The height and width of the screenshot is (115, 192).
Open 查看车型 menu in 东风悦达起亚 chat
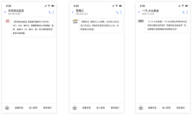pyautogui.click(x=19, y=108)
